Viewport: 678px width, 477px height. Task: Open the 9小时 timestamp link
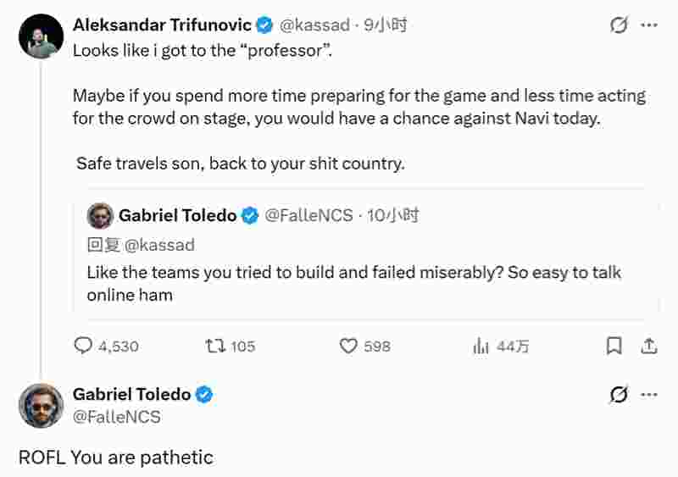click(386, 25)
